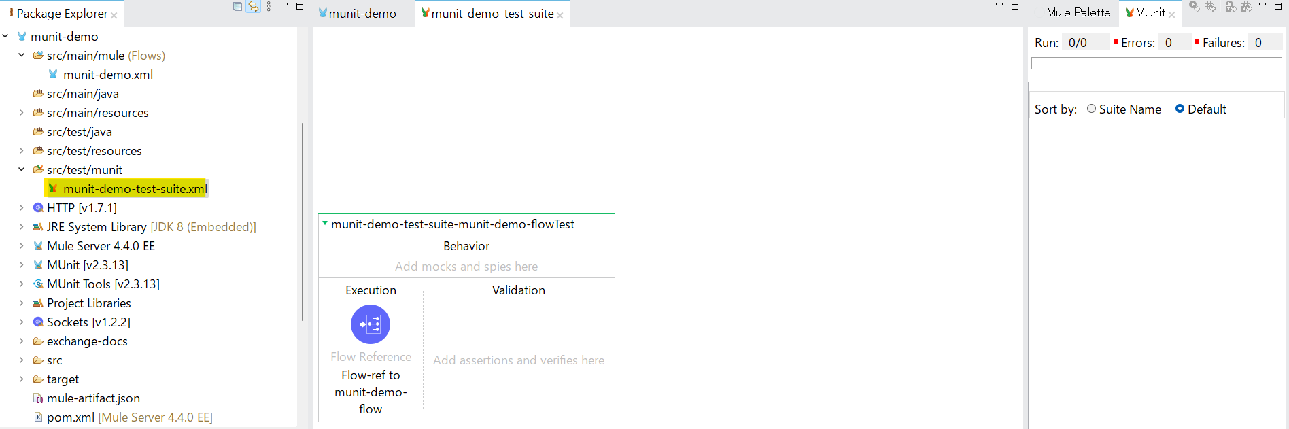Close the MUnit view tab
The height and width of the screenshot is (429, 1289).
(1172, 14)
